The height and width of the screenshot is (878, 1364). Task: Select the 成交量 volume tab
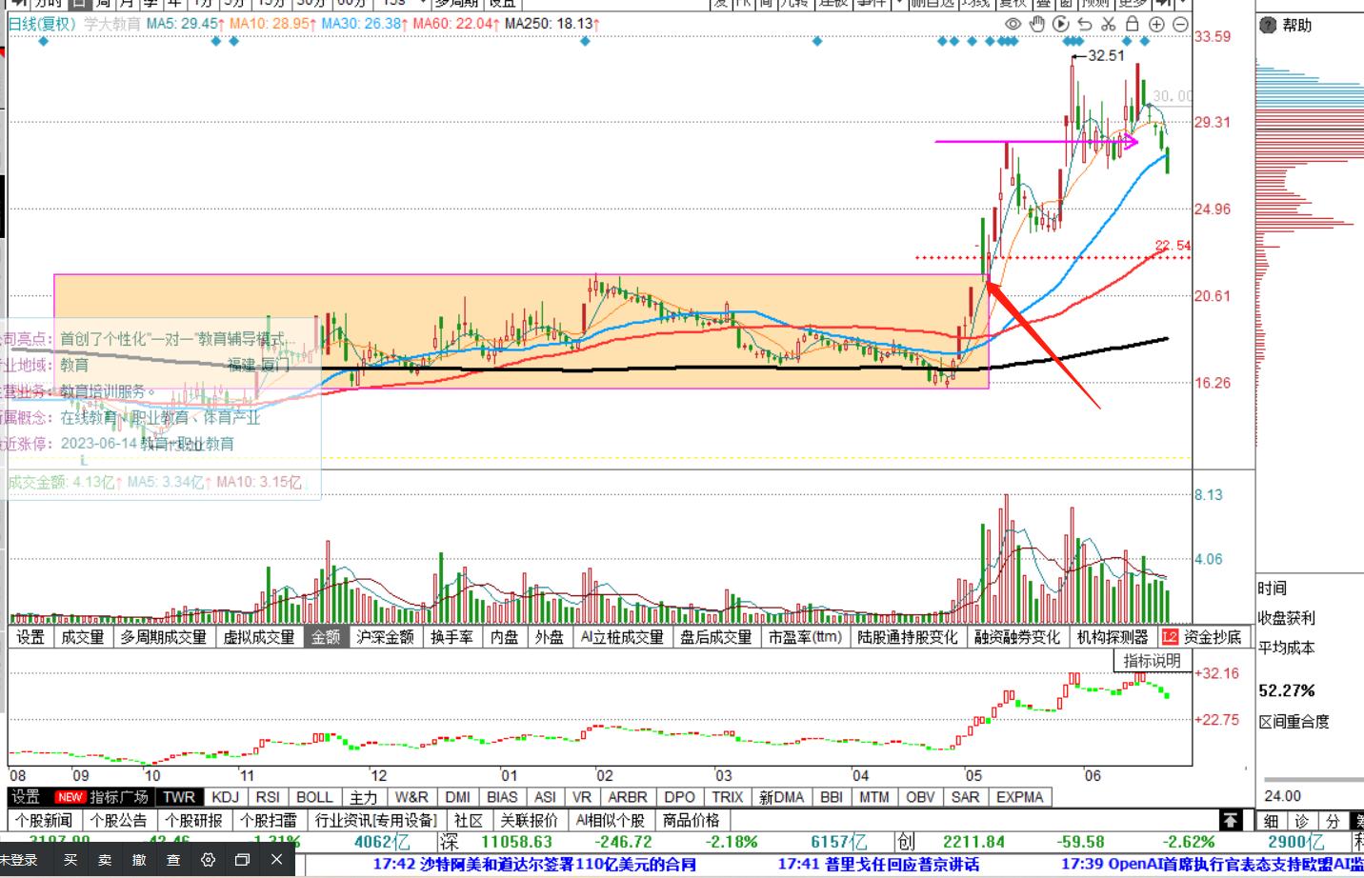click(x=83, y=637)
